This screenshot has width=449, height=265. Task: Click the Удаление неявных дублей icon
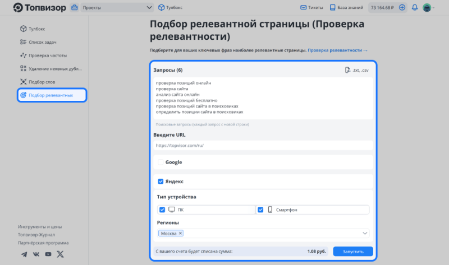point(23,68)
